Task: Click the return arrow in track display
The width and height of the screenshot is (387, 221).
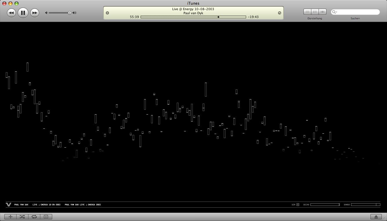Action: 279,13
